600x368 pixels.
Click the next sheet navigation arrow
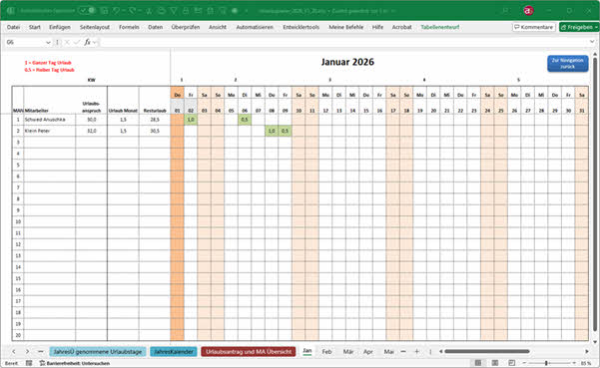[27, 352]
